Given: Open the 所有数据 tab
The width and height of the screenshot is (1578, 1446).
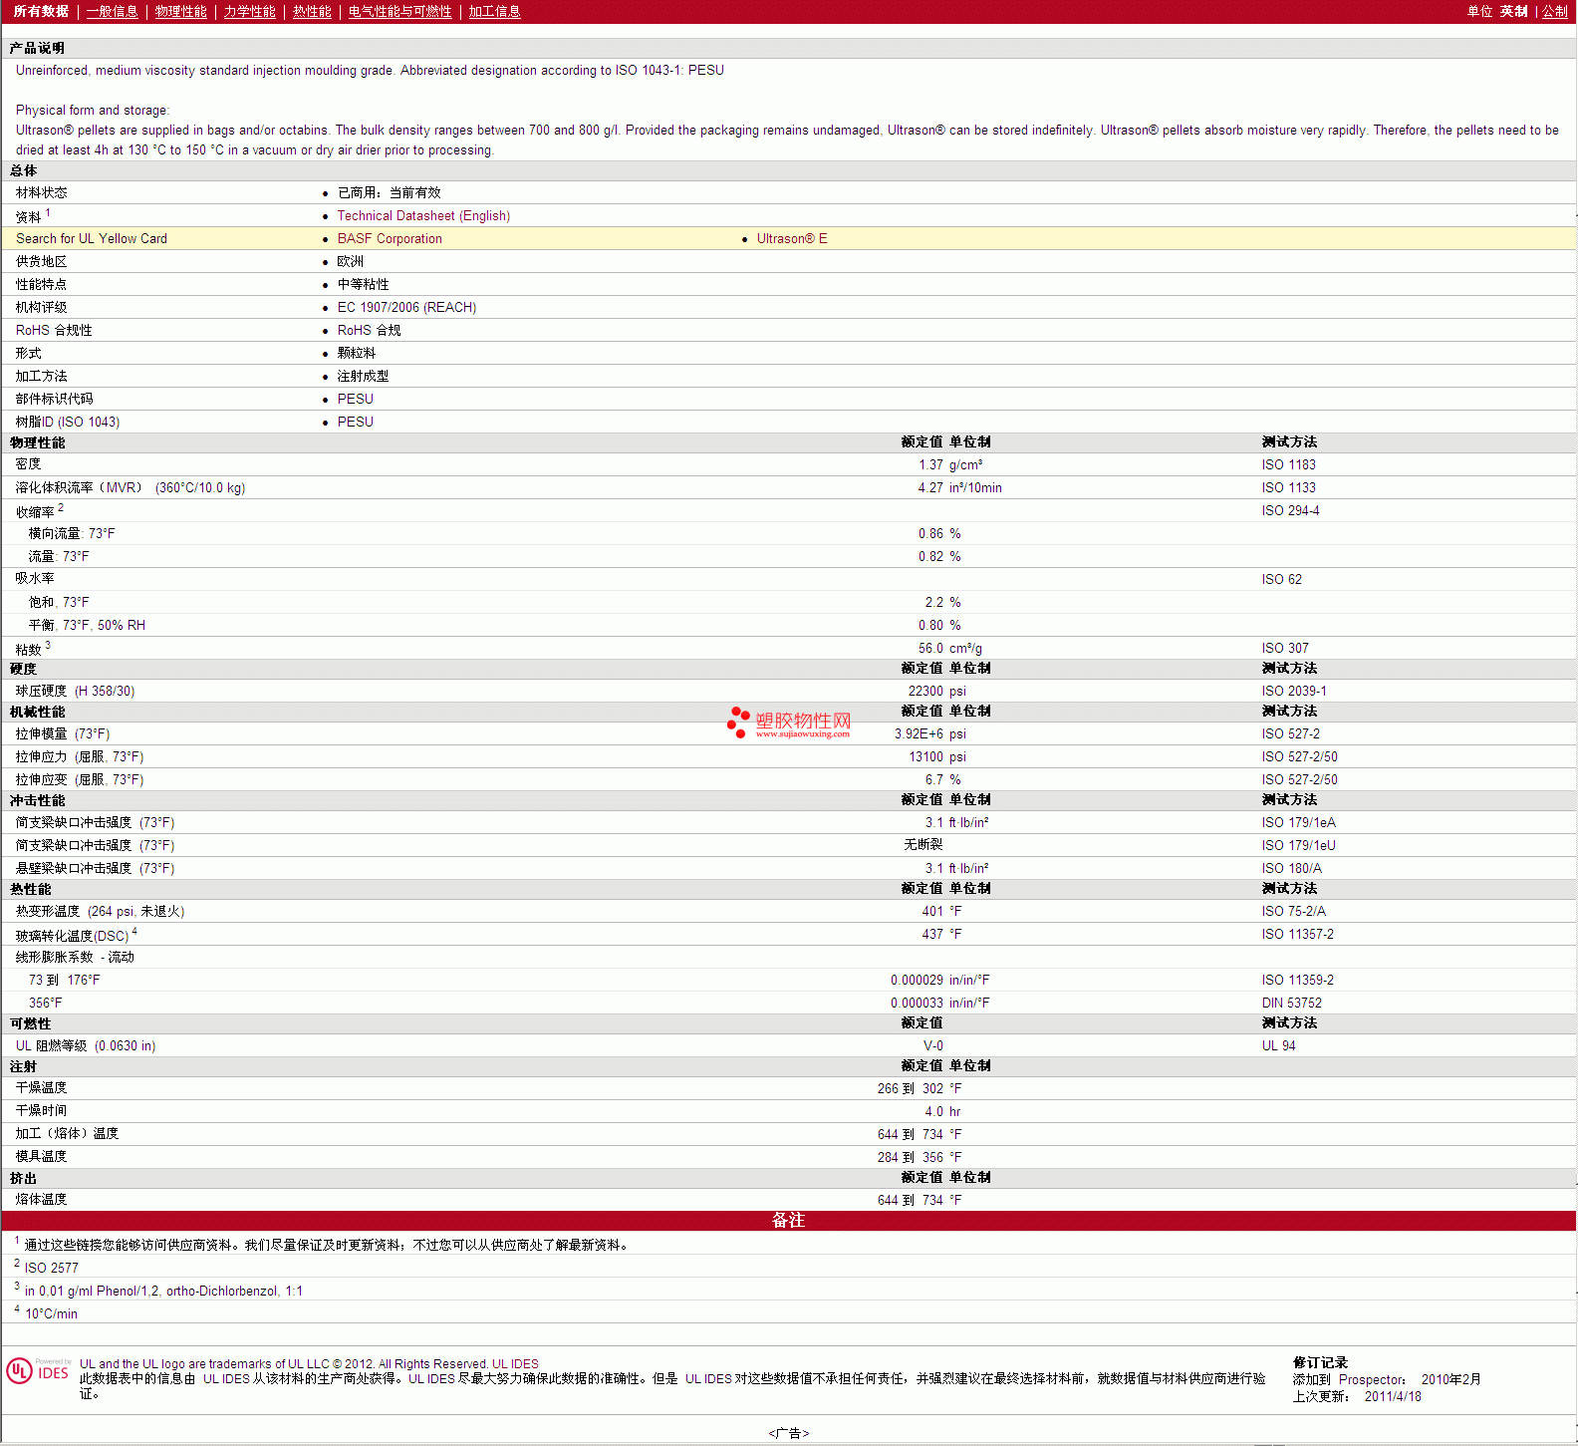Looking at the screenshot, I should (41, 12).
